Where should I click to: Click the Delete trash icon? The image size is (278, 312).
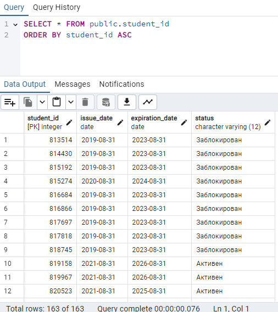click(x=85, y=102)
